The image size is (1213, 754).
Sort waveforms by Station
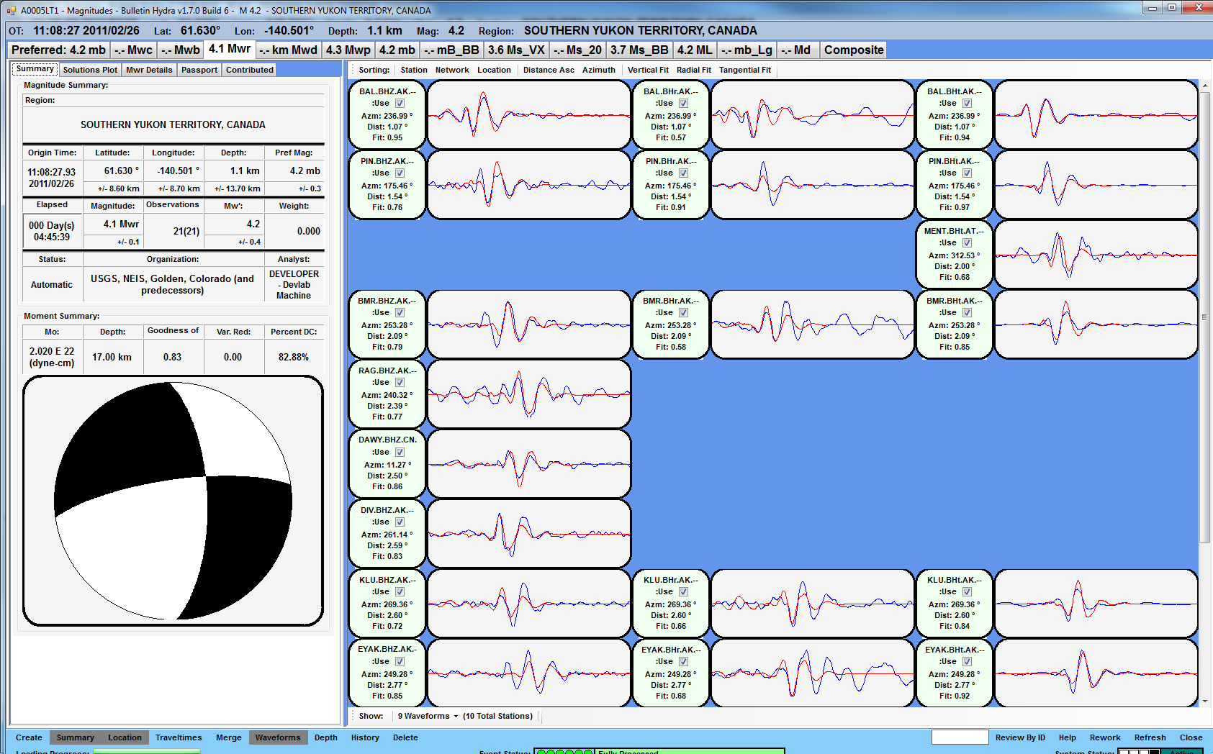click(x=414, y=70)
